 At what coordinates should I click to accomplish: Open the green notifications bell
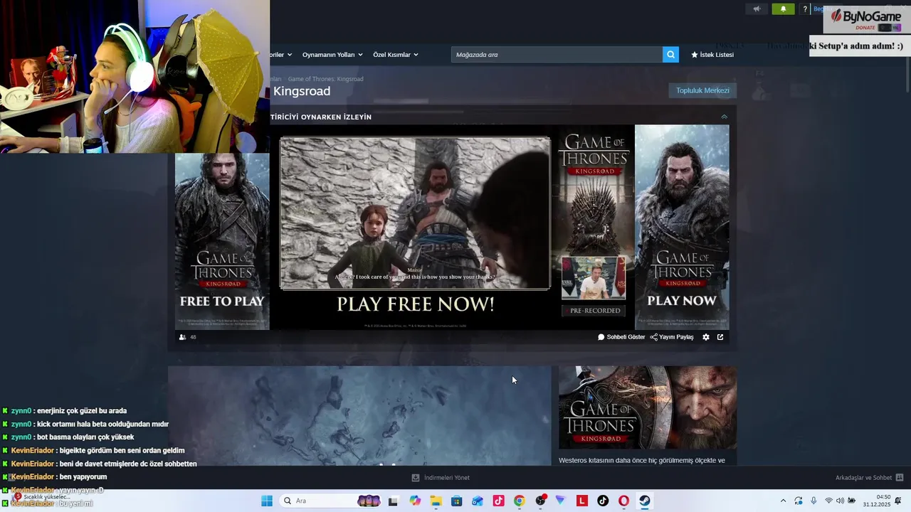tap(783, 9)
